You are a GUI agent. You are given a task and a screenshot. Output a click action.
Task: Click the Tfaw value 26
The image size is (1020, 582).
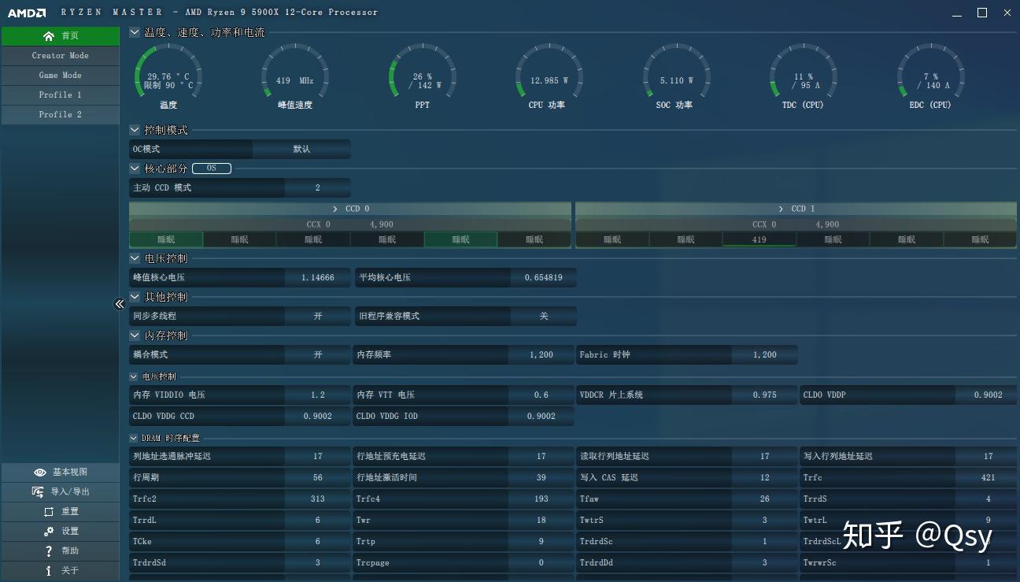click(x=765, y=499)
